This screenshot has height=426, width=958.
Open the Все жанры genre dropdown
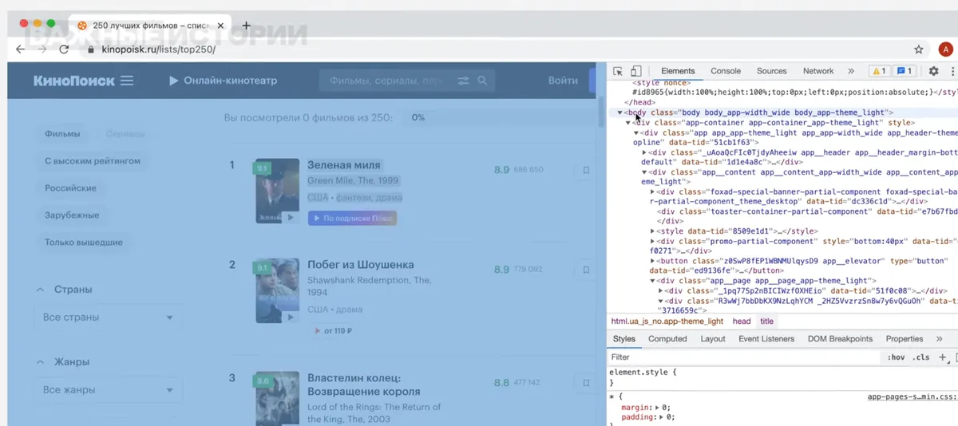(x=109, y=390)
